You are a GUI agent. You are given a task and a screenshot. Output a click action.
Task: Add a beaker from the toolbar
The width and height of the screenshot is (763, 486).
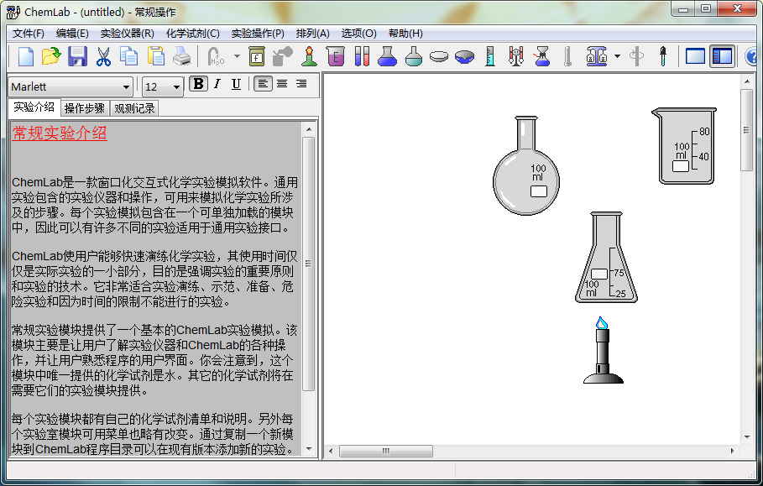coord(336,56)
